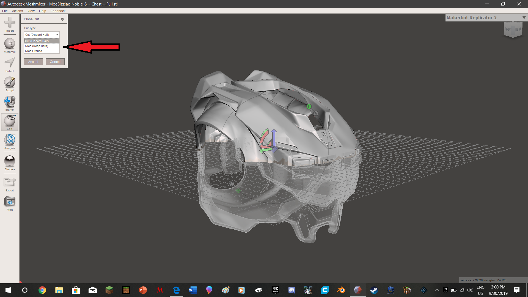Open the Feedback menu
This screenshot has height=297, width=528.
click(58, 11)
